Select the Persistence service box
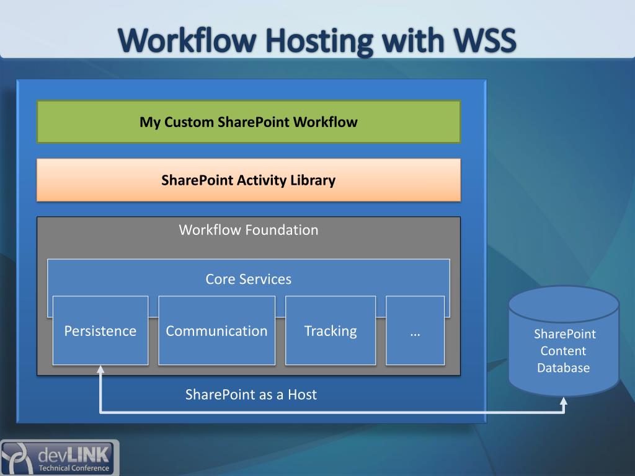This screenshot has width=635, height=476. point(100,330)
